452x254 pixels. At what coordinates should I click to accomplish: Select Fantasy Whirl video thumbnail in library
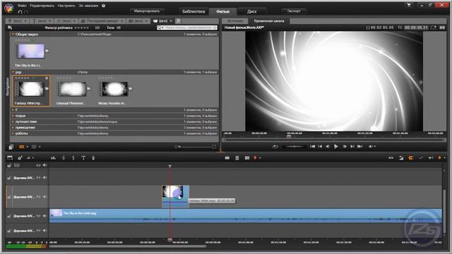[31, 89]
